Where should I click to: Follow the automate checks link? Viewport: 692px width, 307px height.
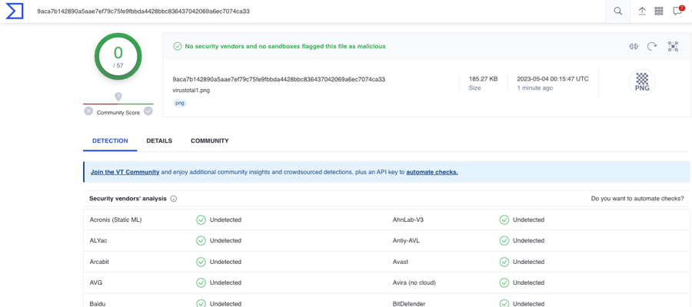432,172
